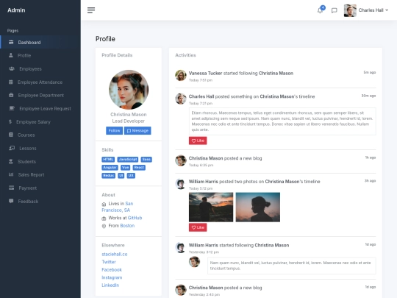Open Courses page in sidebar
The height and width of the screenshot is (298, 397).
(x=40, y=135)
